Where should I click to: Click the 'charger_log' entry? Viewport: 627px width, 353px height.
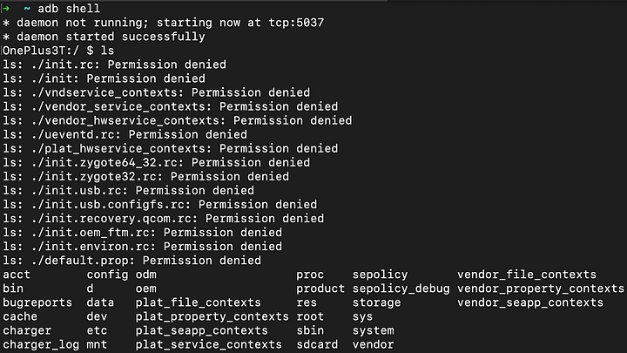click(x=41, y=344)
